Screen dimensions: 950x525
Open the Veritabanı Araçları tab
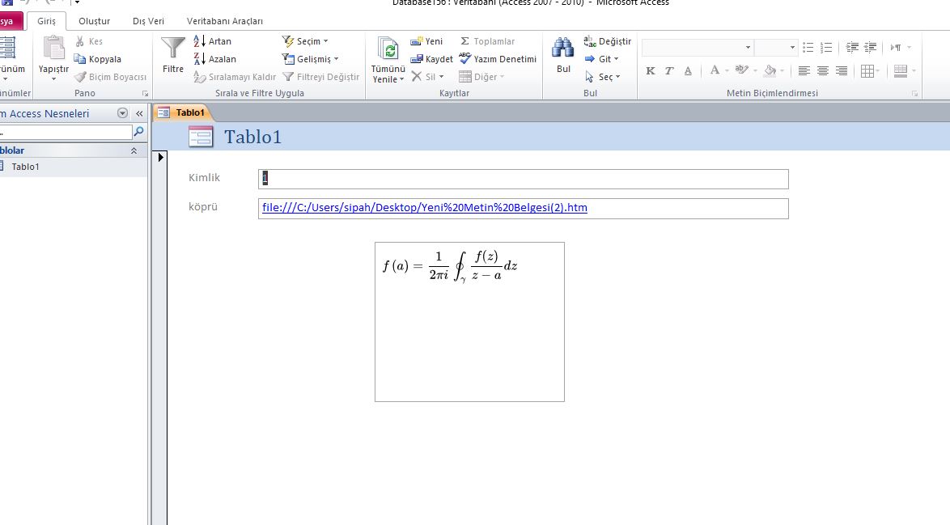point(224,21)
